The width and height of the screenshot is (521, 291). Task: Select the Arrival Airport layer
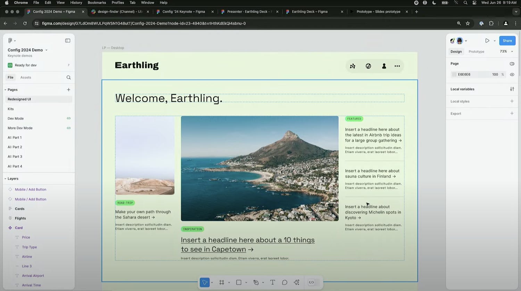33,276
